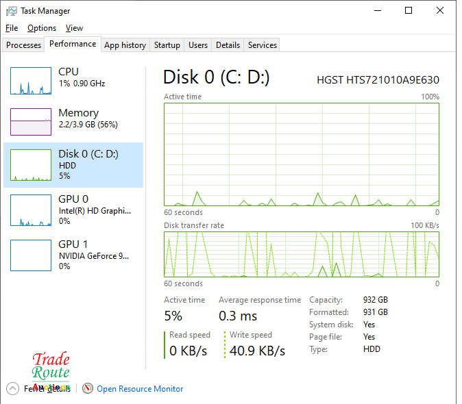Select Disk 0 (C: D:) in sidebar

(x=73, y=164)
